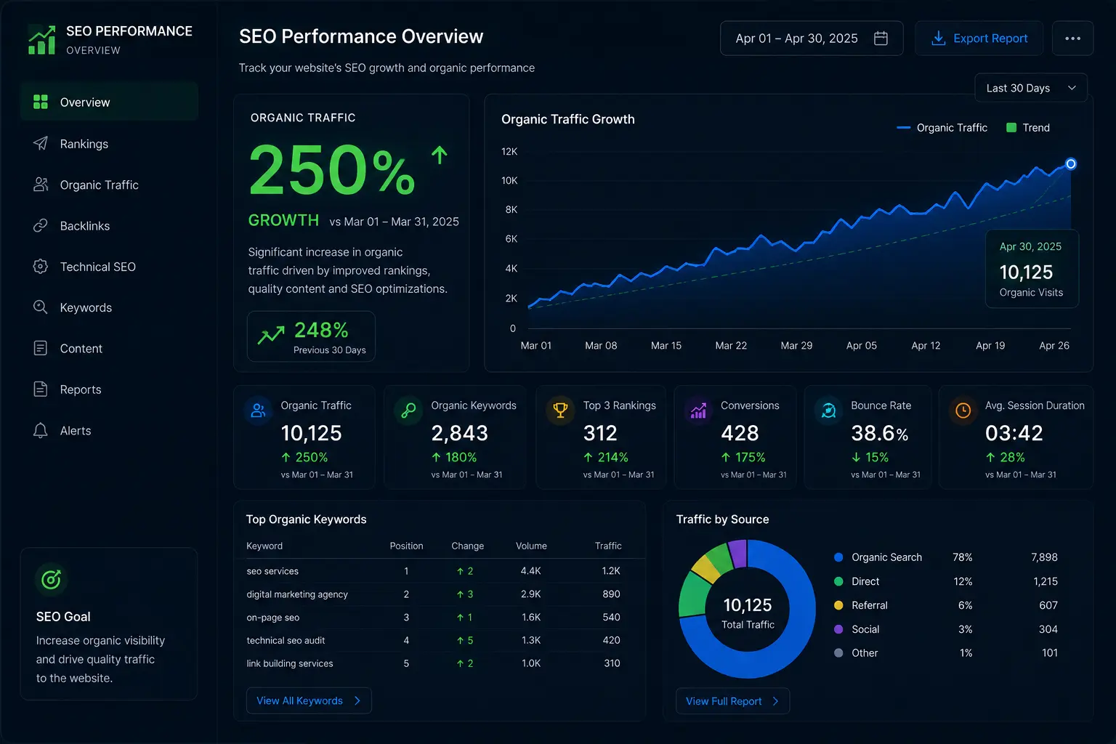Click the Organic Search blue legend dot

[838, 557]
